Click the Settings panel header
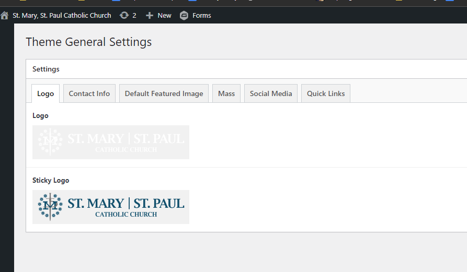This screenshot has width=467, height=272. pyautogui.click(x=46, y=69)
